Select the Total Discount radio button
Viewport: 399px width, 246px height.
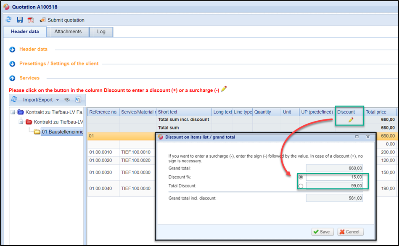tap(300, 185)
